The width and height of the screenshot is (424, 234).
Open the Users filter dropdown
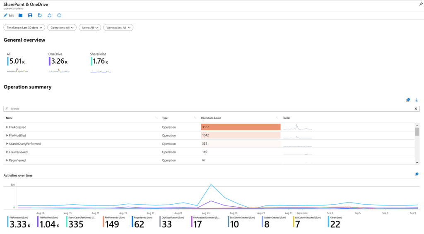pyautogui.click(x=89, y=28)
